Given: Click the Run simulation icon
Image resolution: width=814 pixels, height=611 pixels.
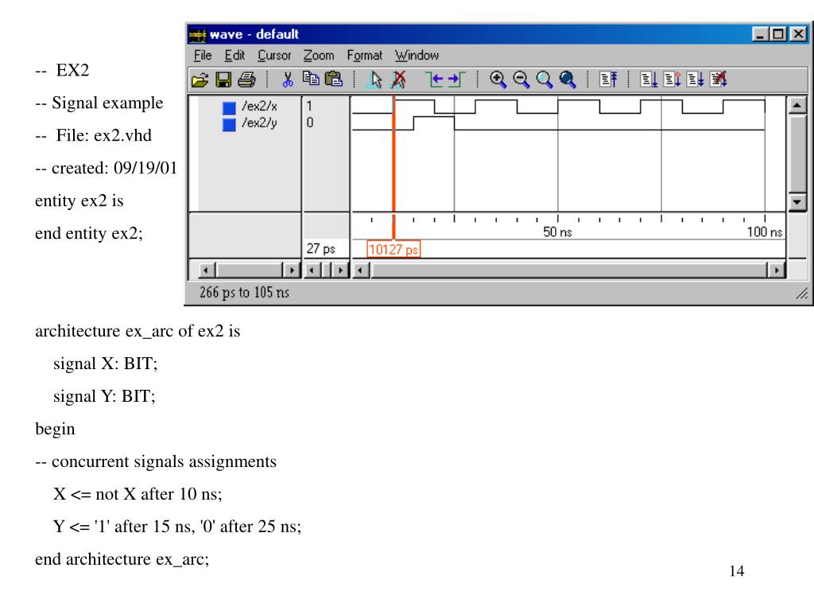Looking at the screenshot, I should (x=649, y=80).
